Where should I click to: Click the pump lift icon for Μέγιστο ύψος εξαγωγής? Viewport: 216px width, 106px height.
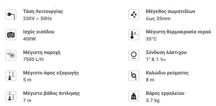[11, 76]
